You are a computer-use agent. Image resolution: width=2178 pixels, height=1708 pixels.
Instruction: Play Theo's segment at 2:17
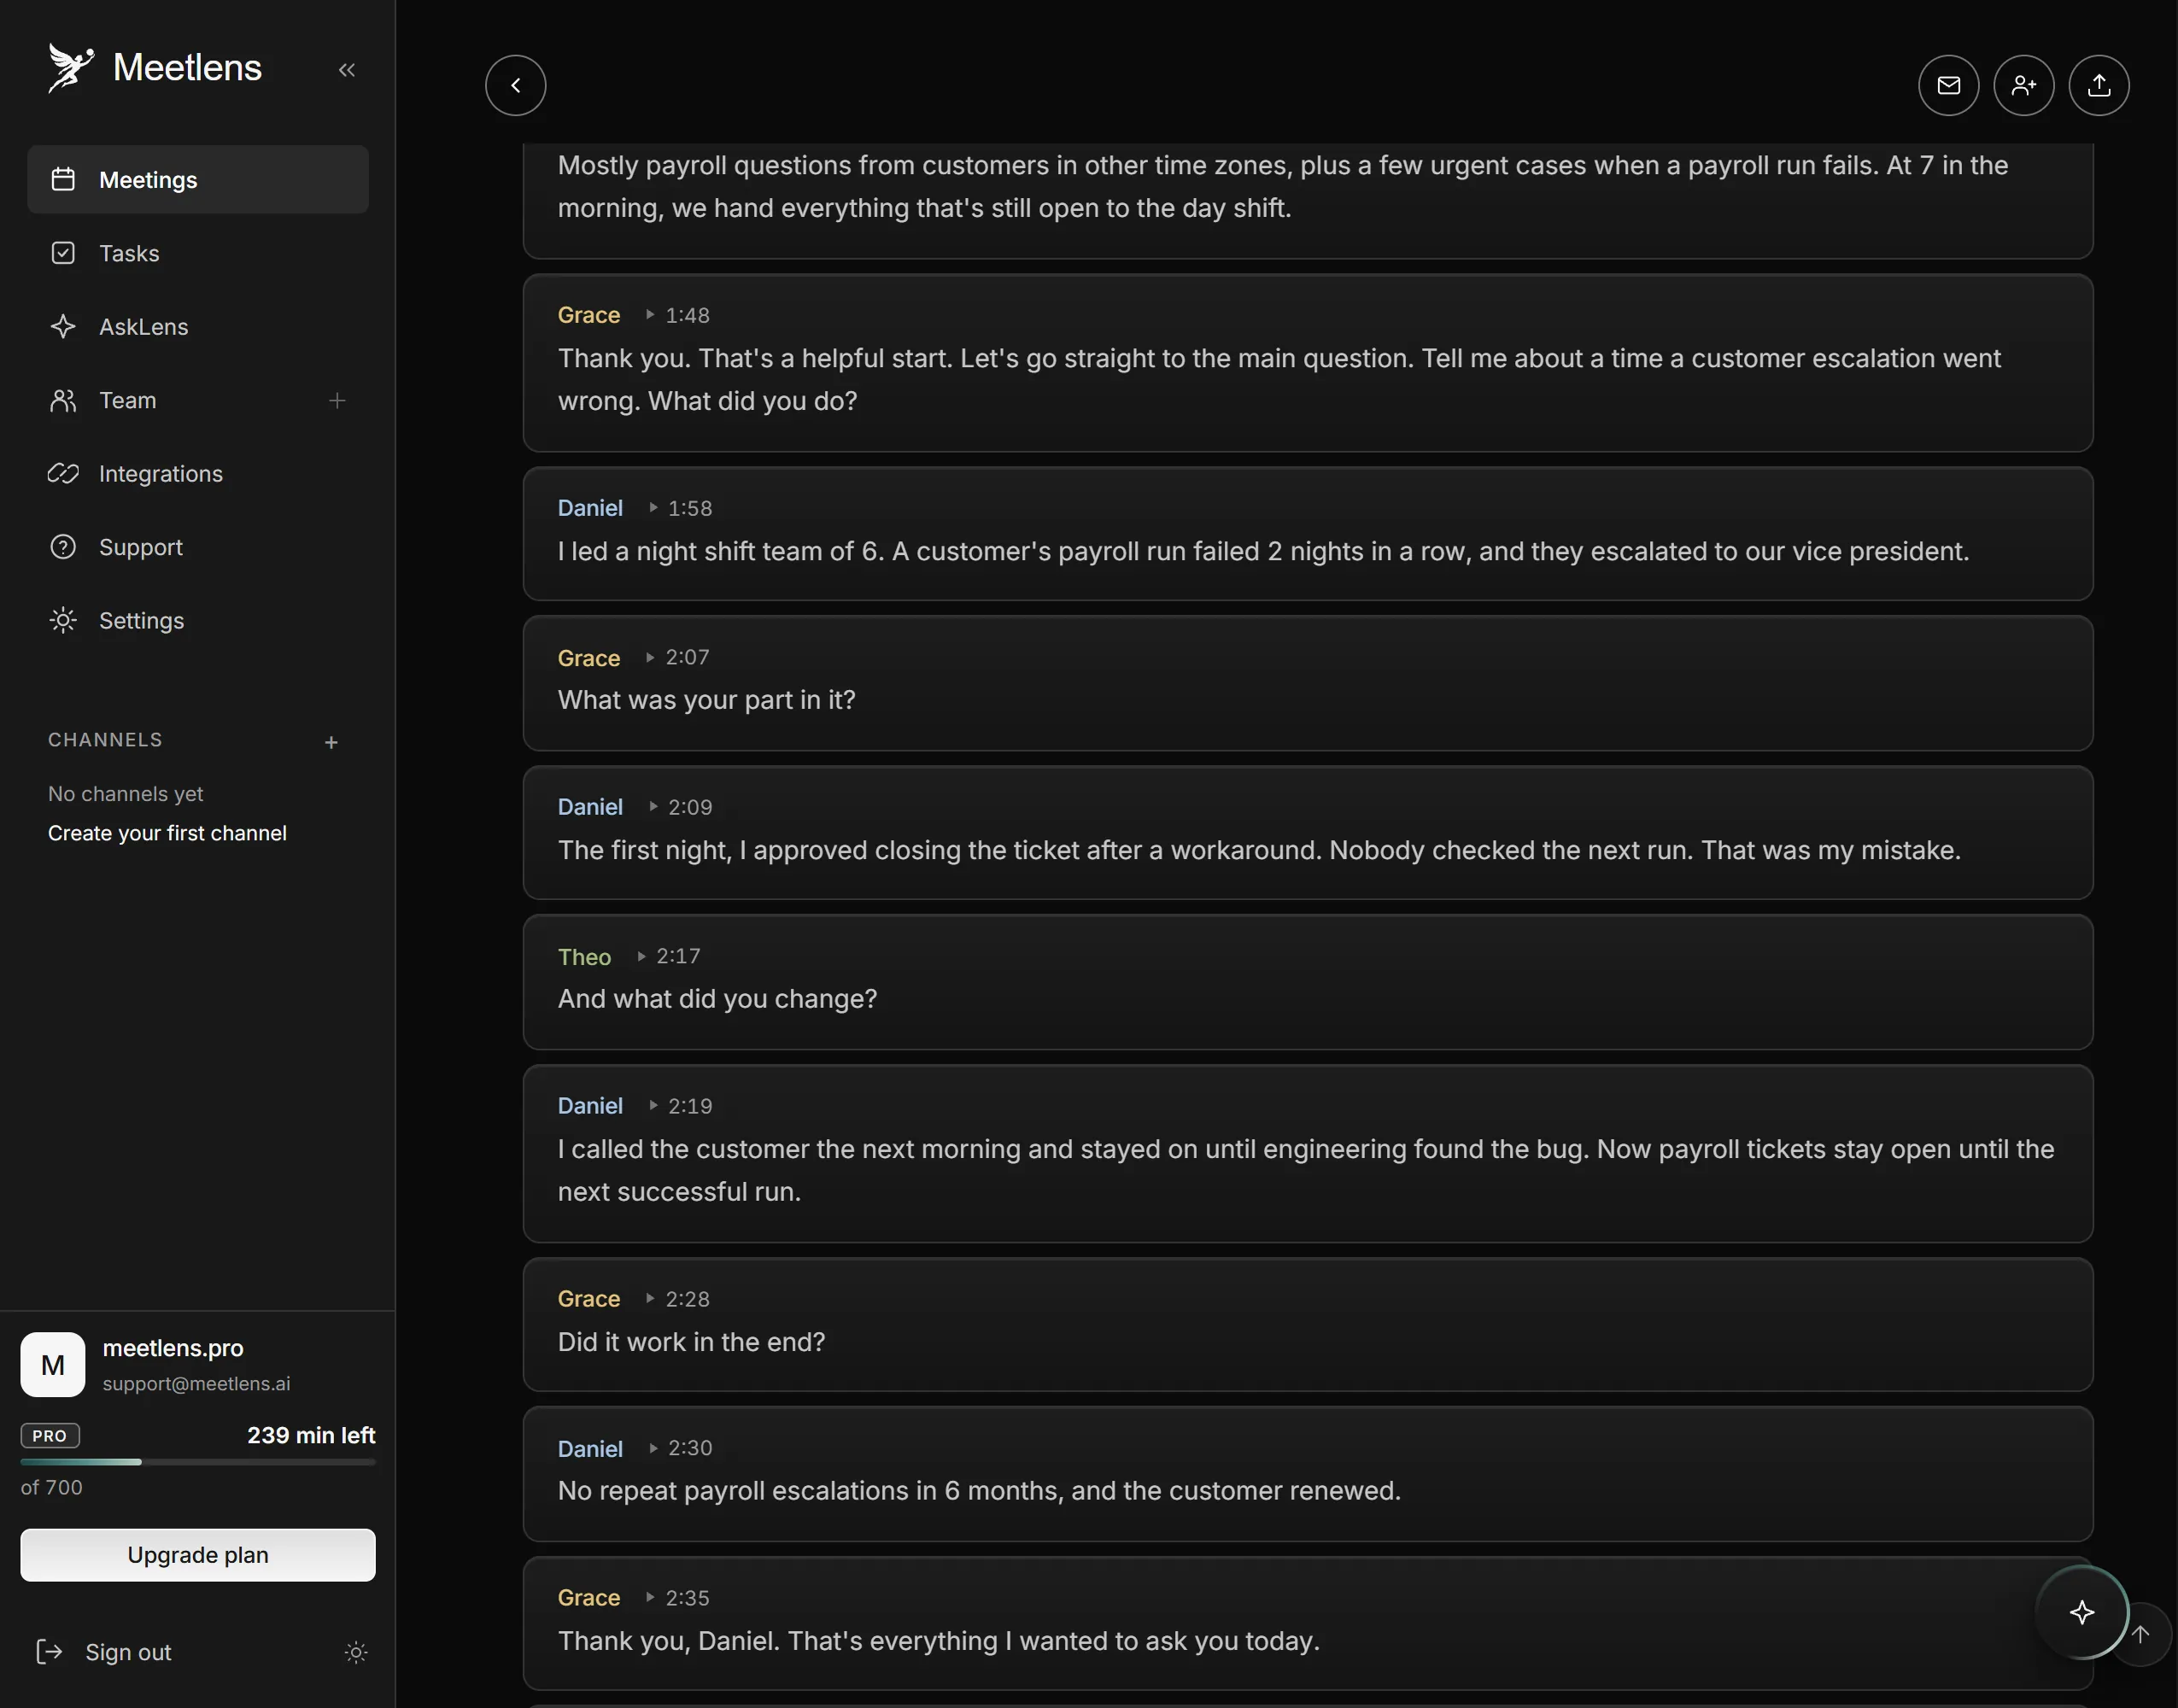[x=668, y=956]
